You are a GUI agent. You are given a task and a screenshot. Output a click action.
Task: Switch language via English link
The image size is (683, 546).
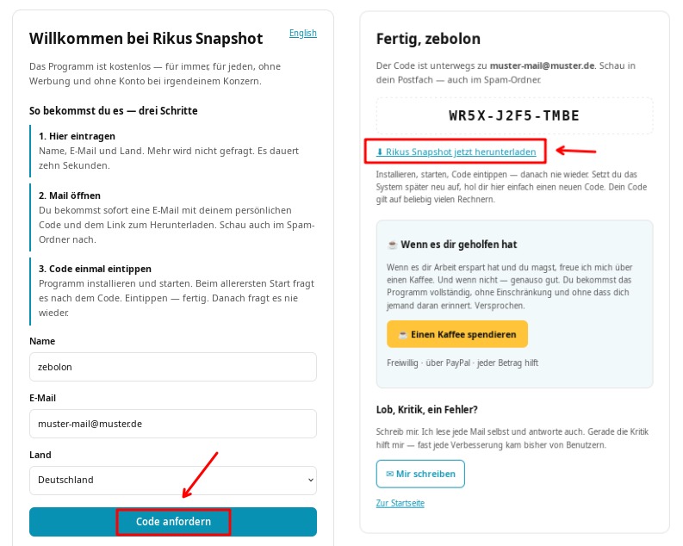coord(302,33)
